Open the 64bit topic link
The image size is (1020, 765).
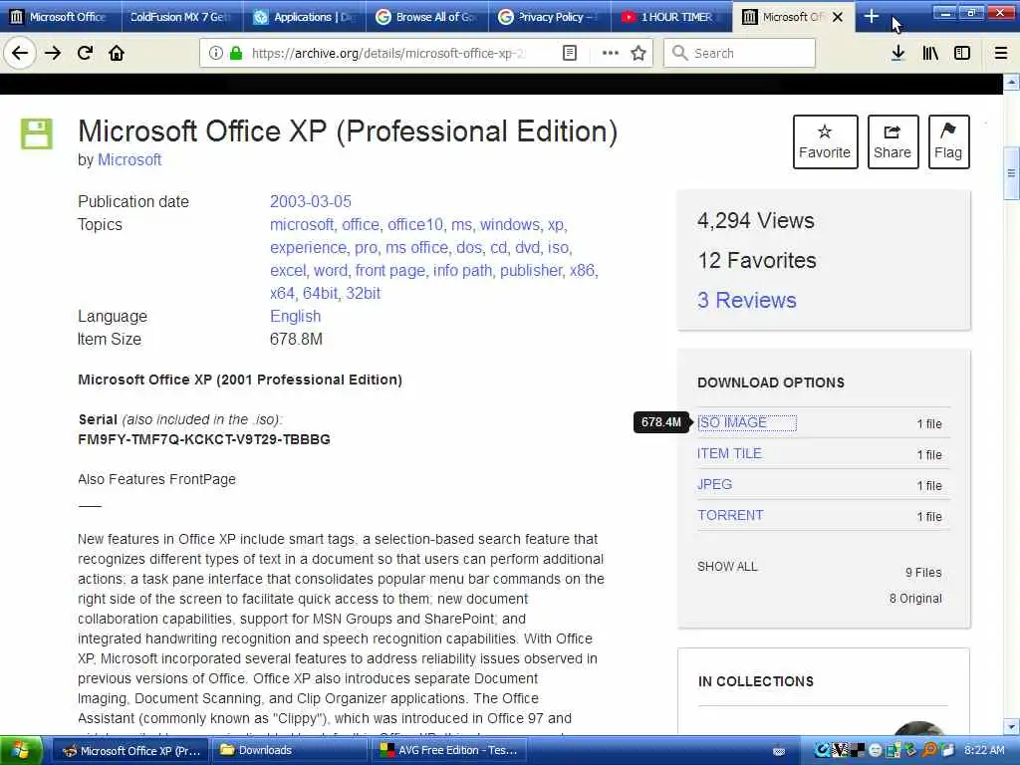[x=320, y=294]
